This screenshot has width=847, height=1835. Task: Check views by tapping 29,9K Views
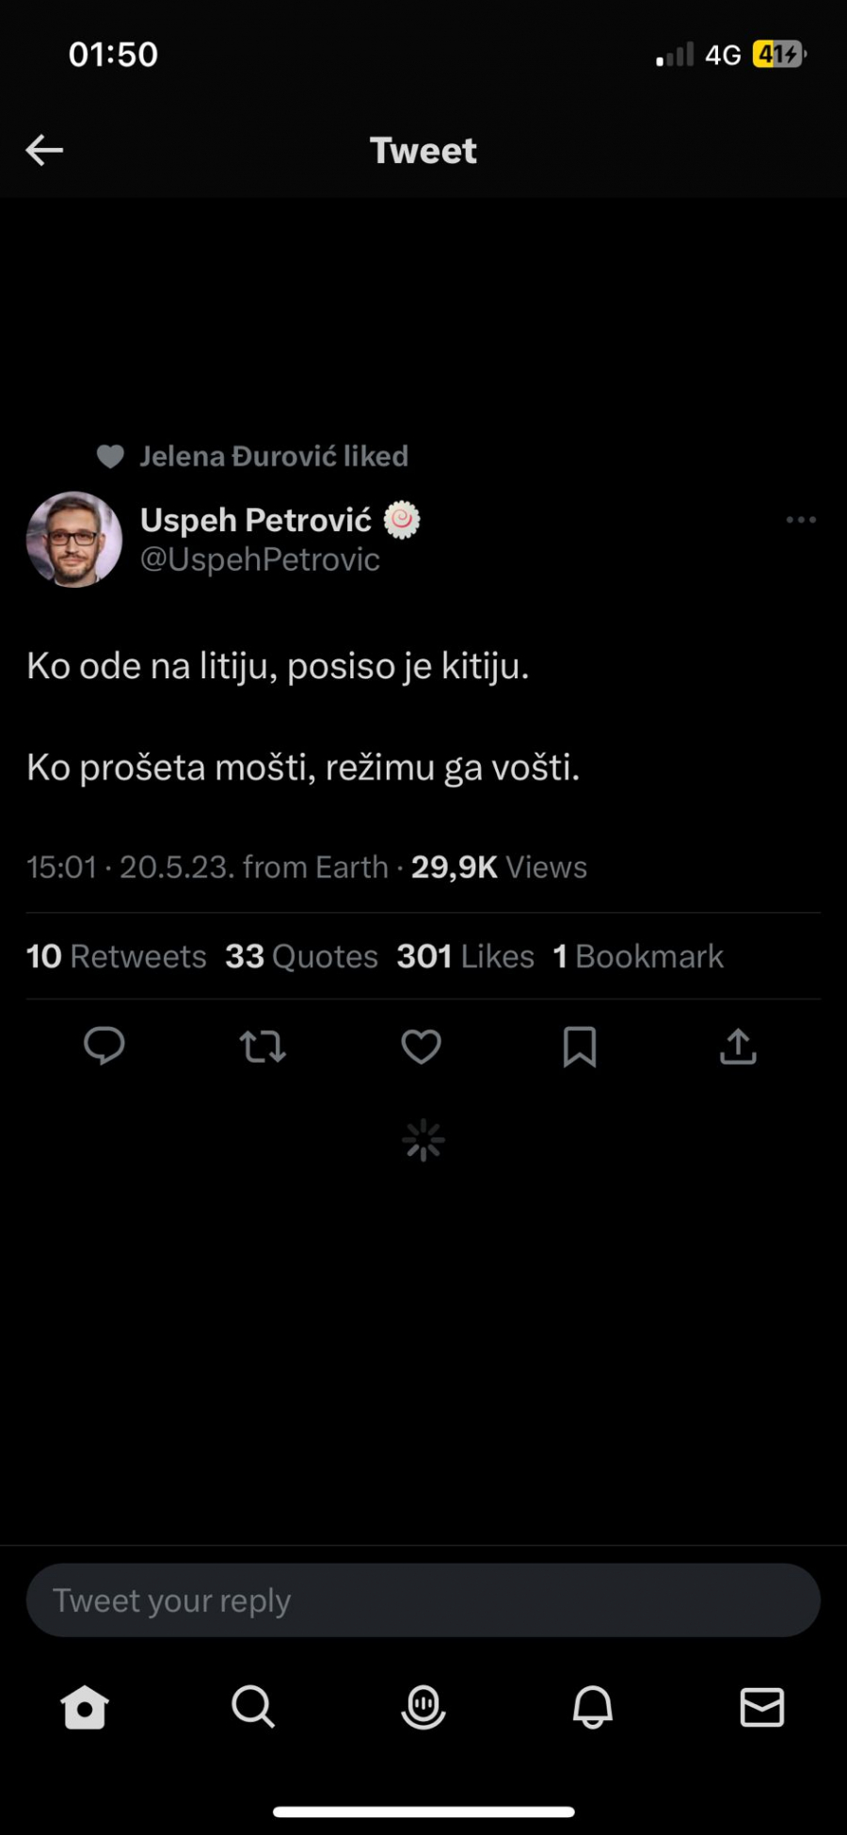click(497, 867)
